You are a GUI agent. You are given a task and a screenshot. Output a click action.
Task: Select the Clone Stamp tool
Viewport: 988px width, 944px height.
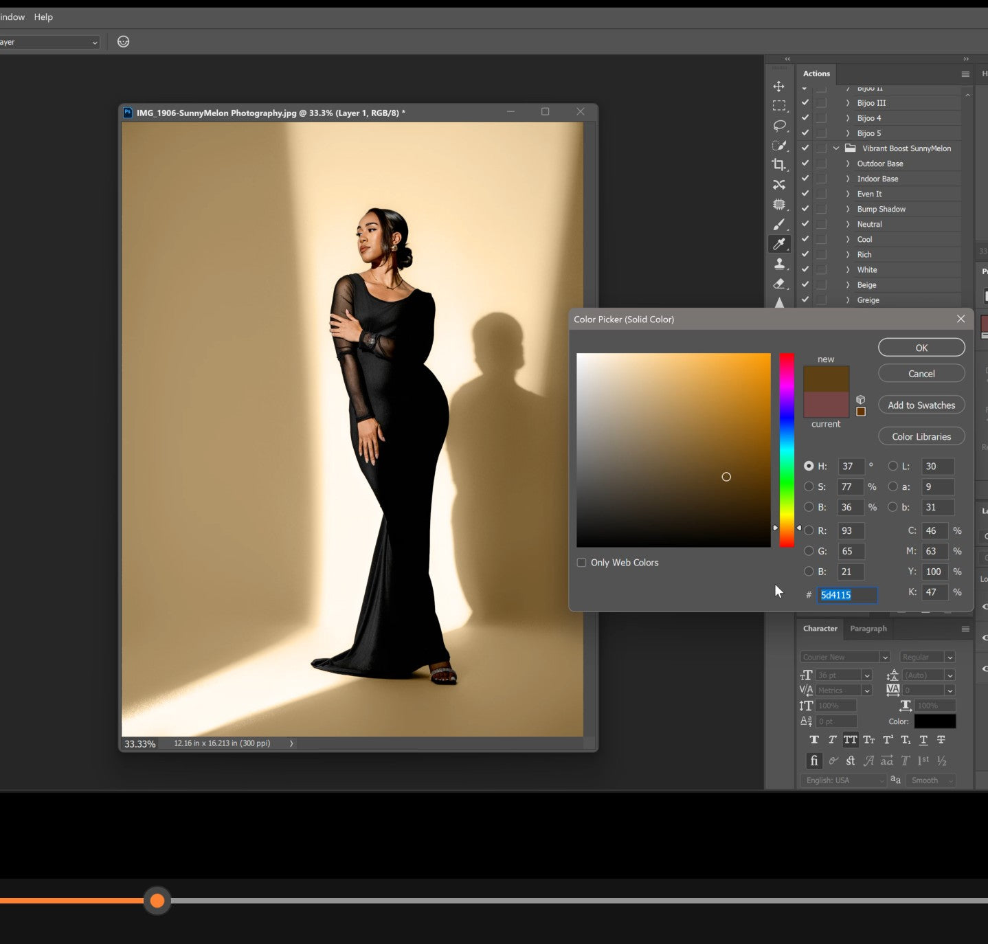click(780, 264)
